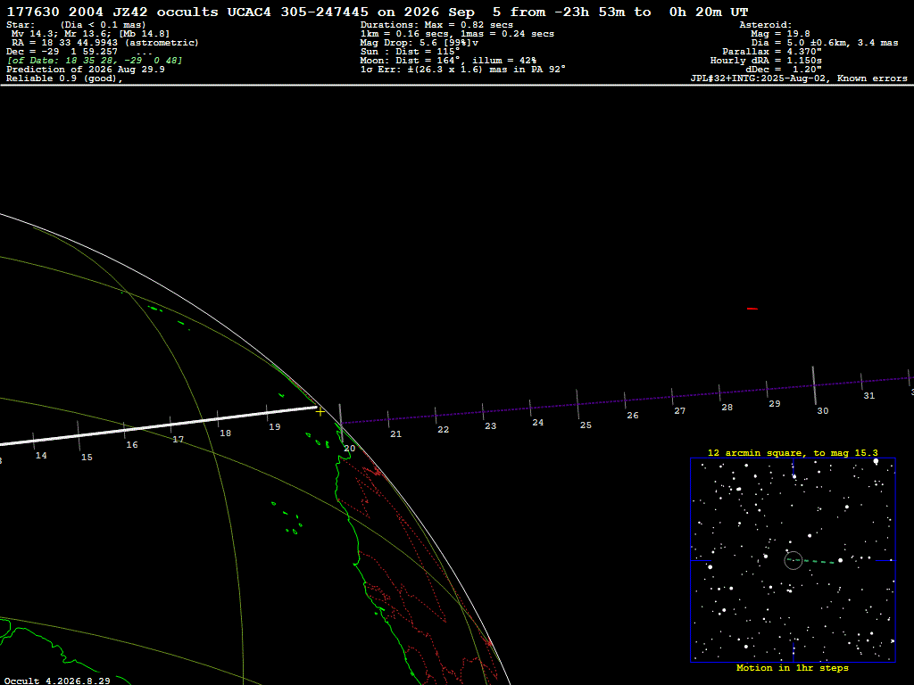
Task: Click the time tick labeled 25
Action: click(577, 404)
